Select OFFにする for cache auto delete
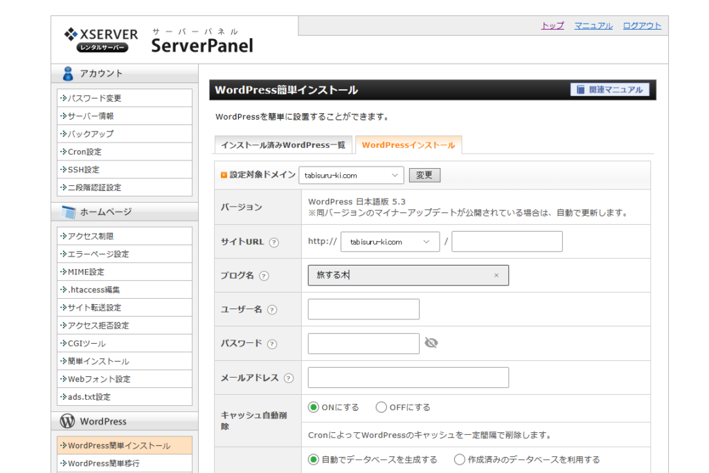The width and height of the screenshot is (709, 473). tap(382, 407)
